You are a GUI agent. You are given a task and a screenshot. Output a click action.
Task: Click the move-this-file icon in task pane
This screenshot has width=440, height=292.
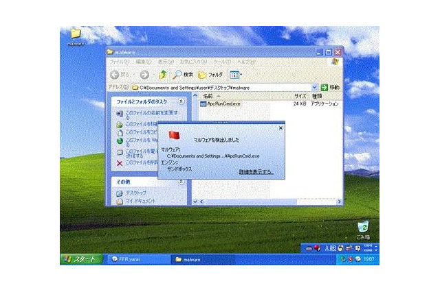tap(120, 125)
